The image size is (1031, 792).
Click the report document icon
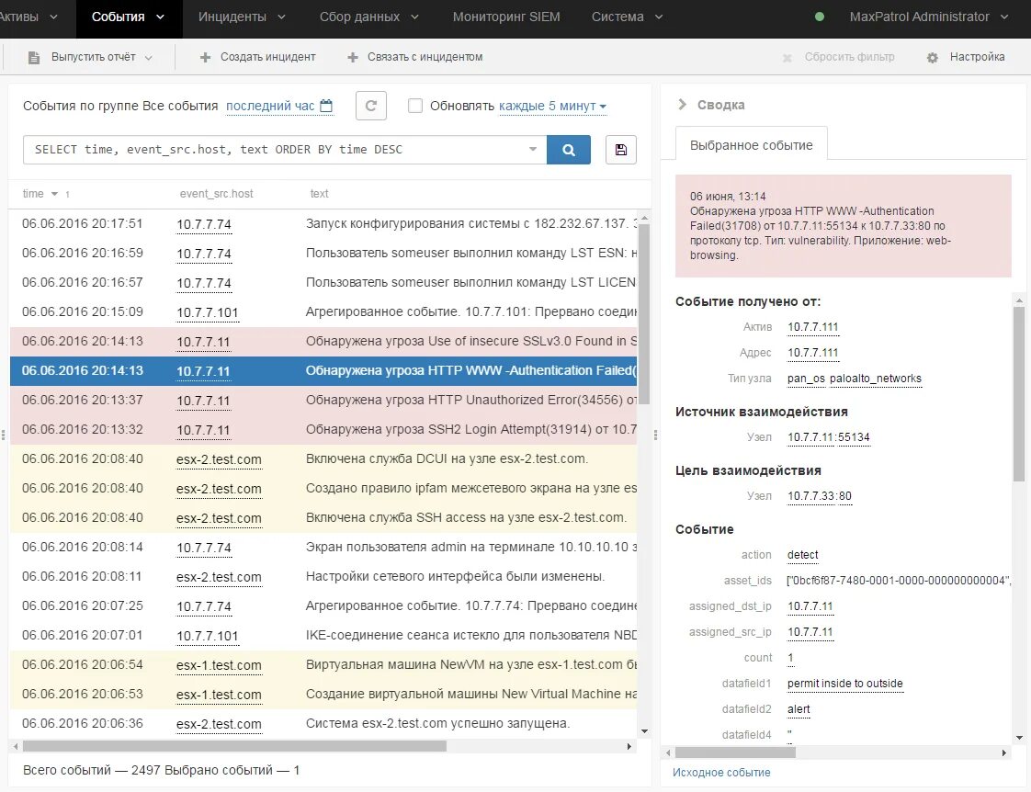coord(33,58)
